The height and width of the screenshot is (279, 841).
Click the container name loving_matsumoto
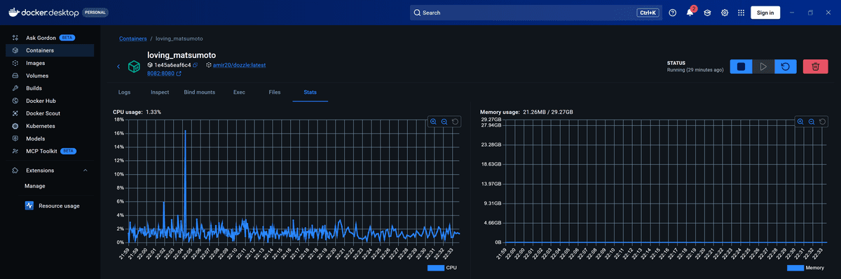[182, 55]
